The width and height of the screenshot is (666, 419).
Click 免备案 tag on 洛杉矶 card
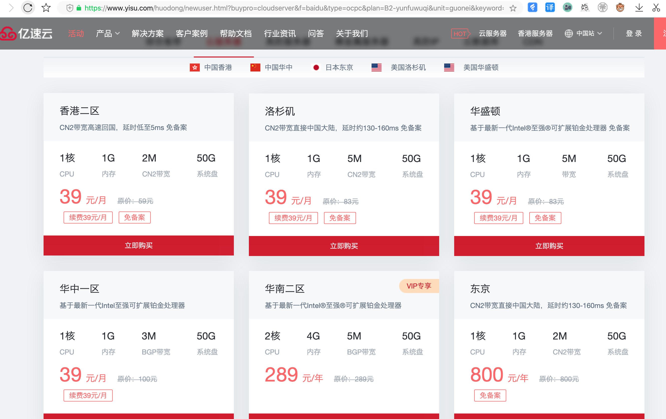[340, 218]
